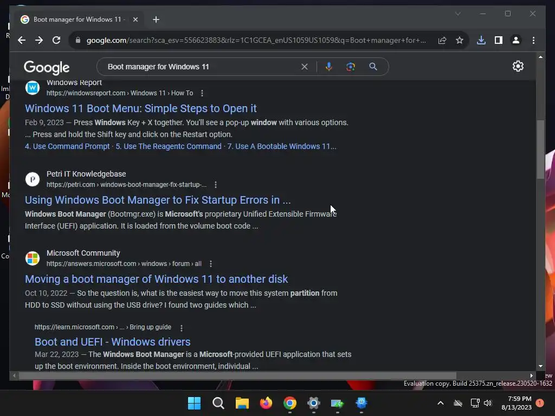
Task: Open the blue app icon at taskbar end
Action: pyautogui.click(x=362, y=403)
